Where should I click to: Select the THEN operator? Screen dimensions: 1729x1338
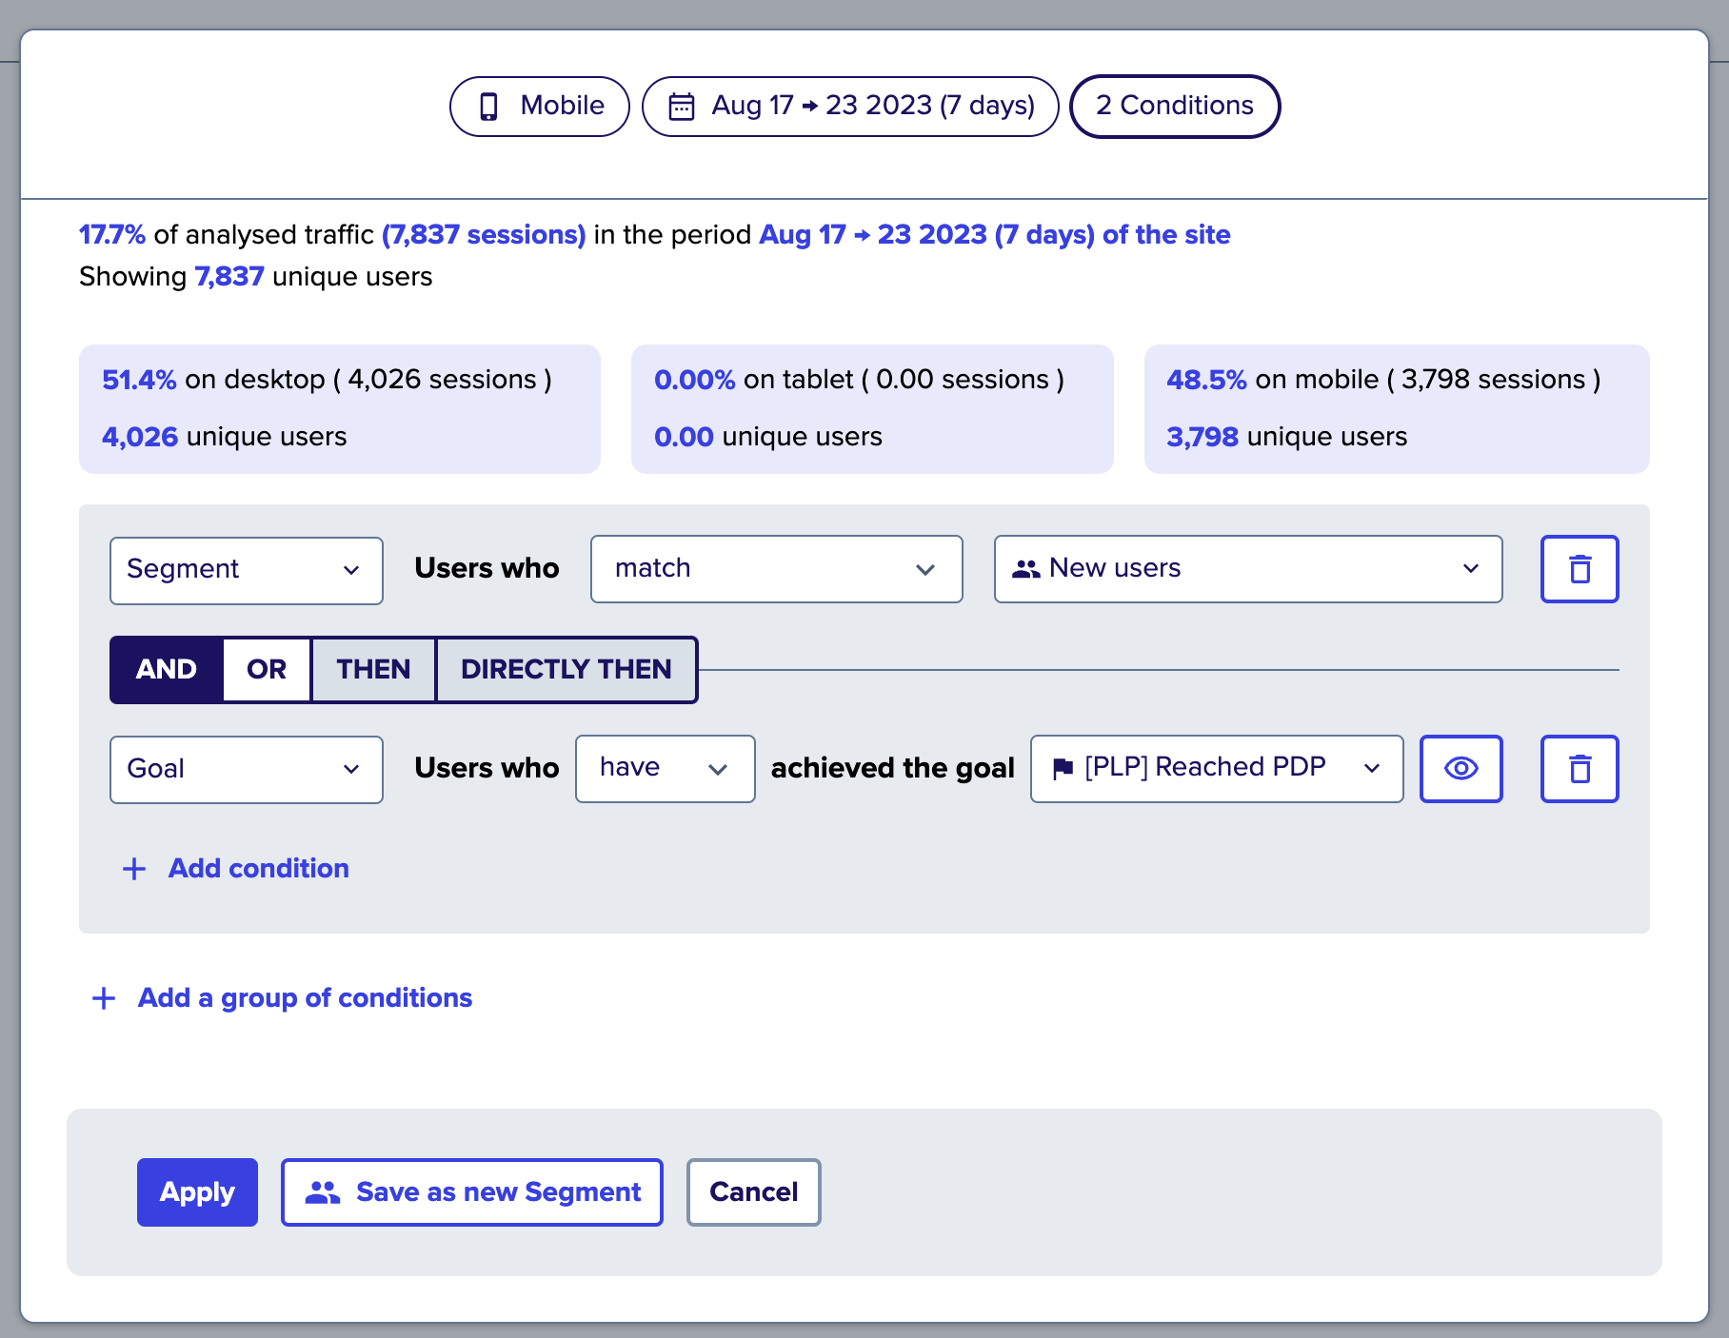click(373, 670)
